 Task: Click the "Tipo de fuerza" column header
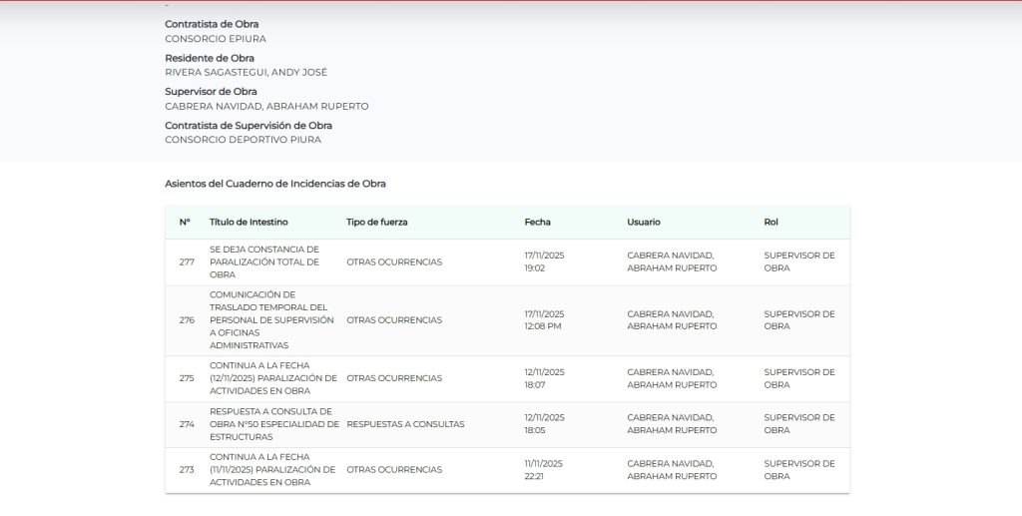(376, 222)
